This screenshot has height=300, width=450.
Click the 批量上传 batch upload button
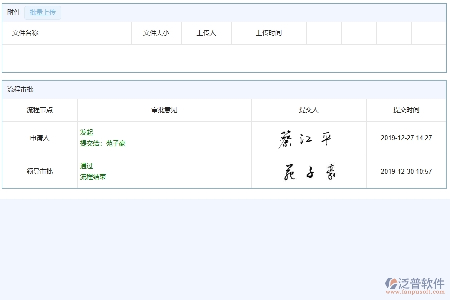coord(42,13)
